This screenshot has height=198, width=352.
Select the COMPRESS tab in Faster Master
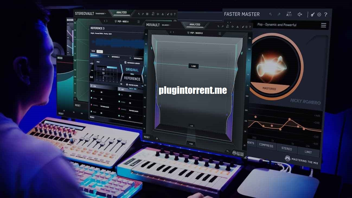tap(266, 145)
